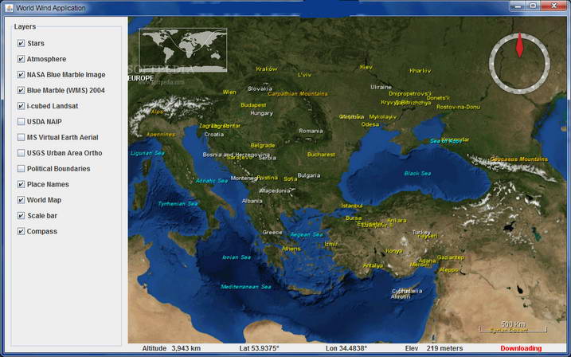This screenshot has width=571, height=357.
Task: Enable the USDA NAIP layer
Action: coord(22,122)
